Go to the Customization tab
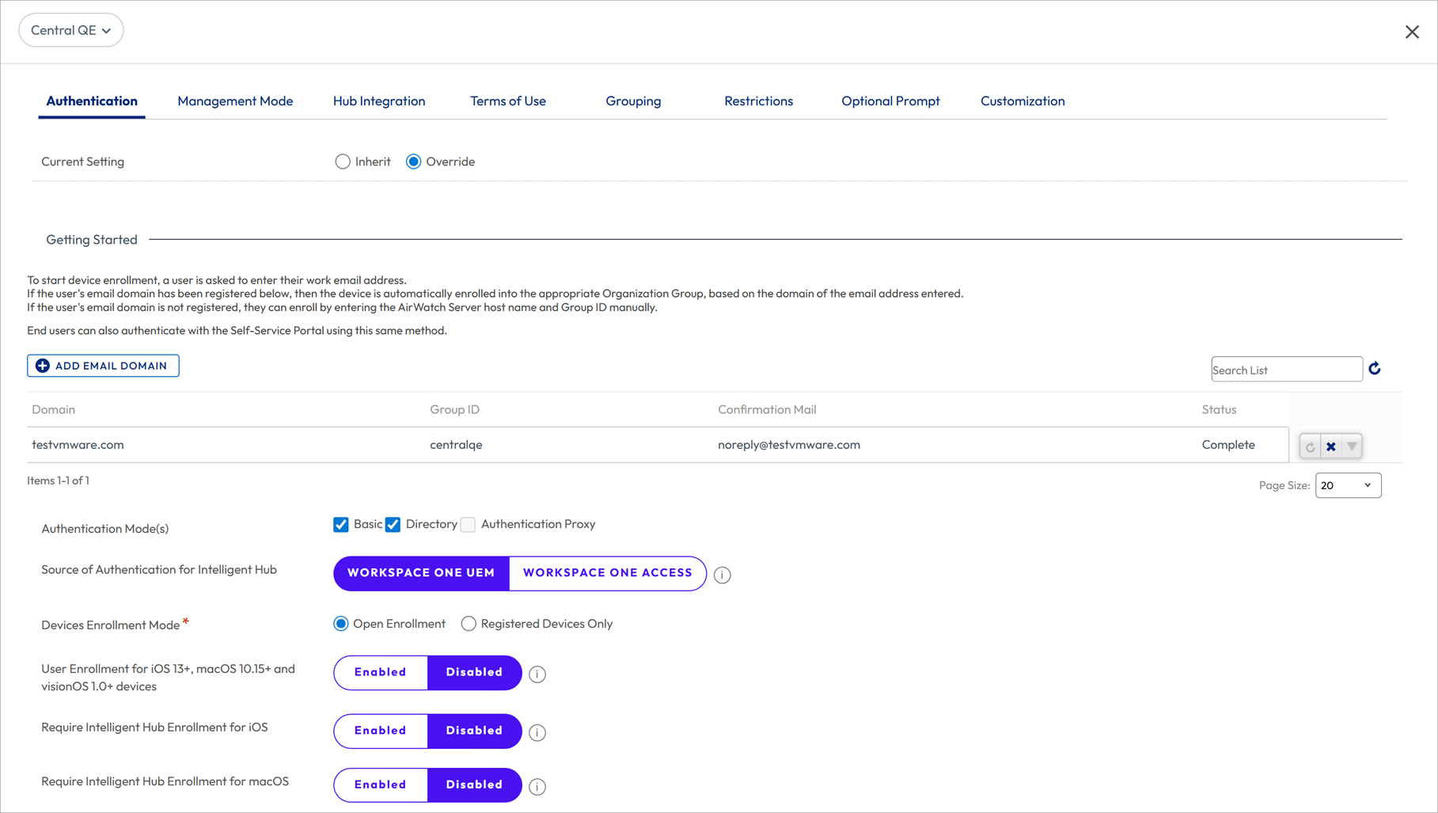The width and height of the screenshot is (1438, 813). click(1023, 101)
